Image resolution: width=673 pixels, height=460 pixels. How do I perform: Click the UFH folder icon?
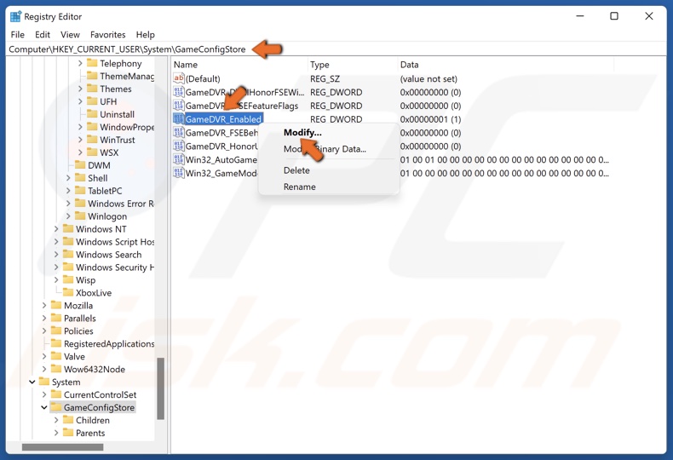(92, 101)
